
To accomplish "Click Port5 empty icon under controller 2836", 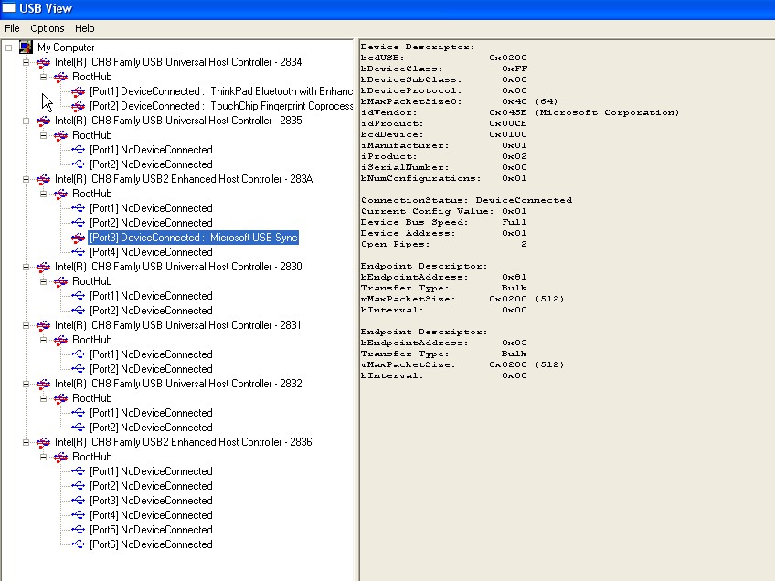I will coord(78,530).
